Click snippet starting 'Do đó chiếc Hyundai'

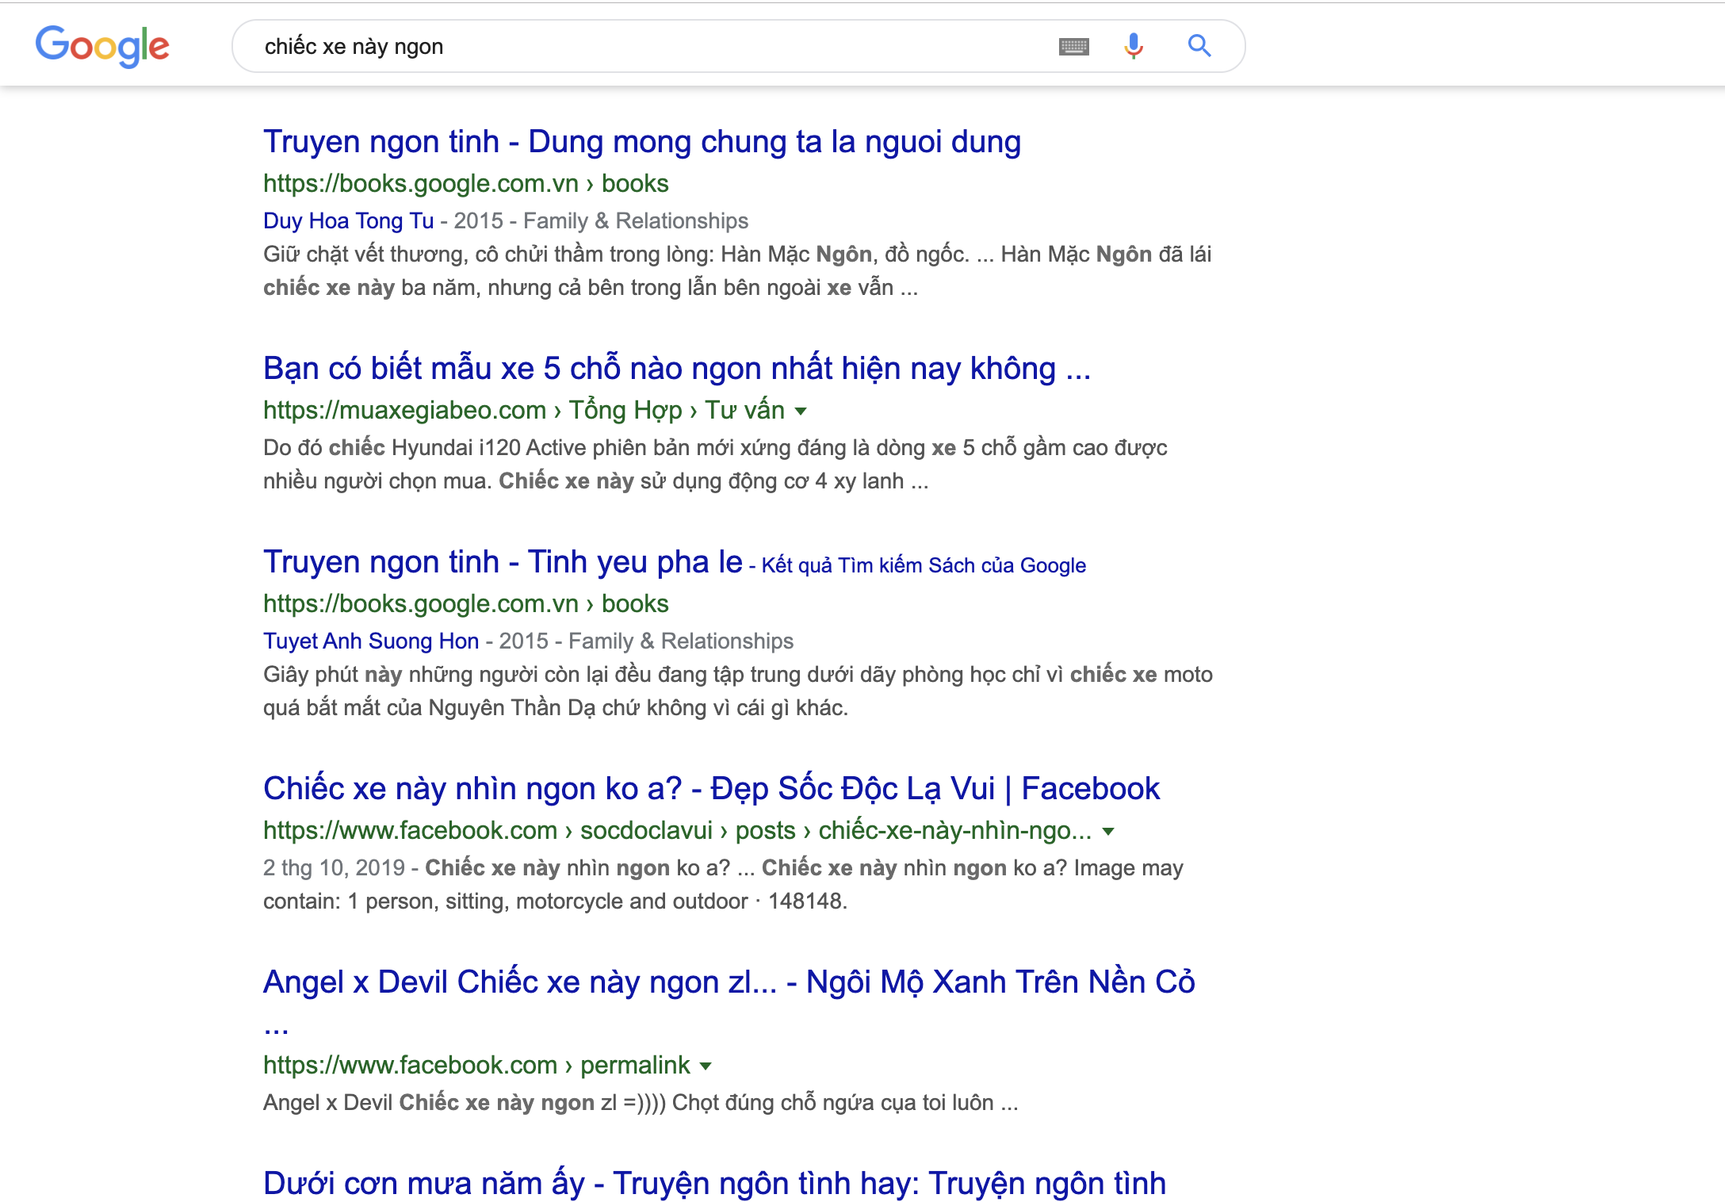(x=715, y=464)
